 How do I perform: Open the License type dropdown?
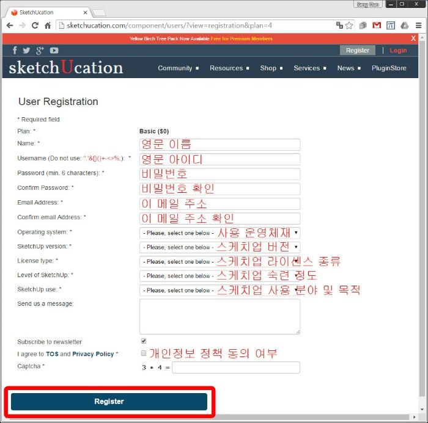[x=220, y=262]
